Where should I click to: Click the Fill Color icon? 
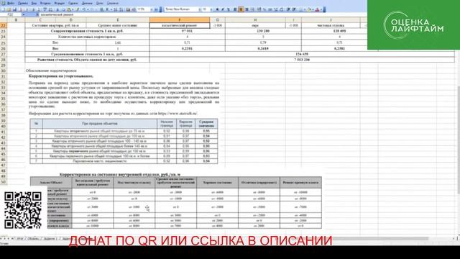pos(309,9)
